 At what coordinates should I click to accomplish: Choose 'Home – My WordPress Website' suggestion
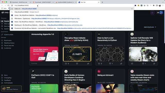(72, 15)
